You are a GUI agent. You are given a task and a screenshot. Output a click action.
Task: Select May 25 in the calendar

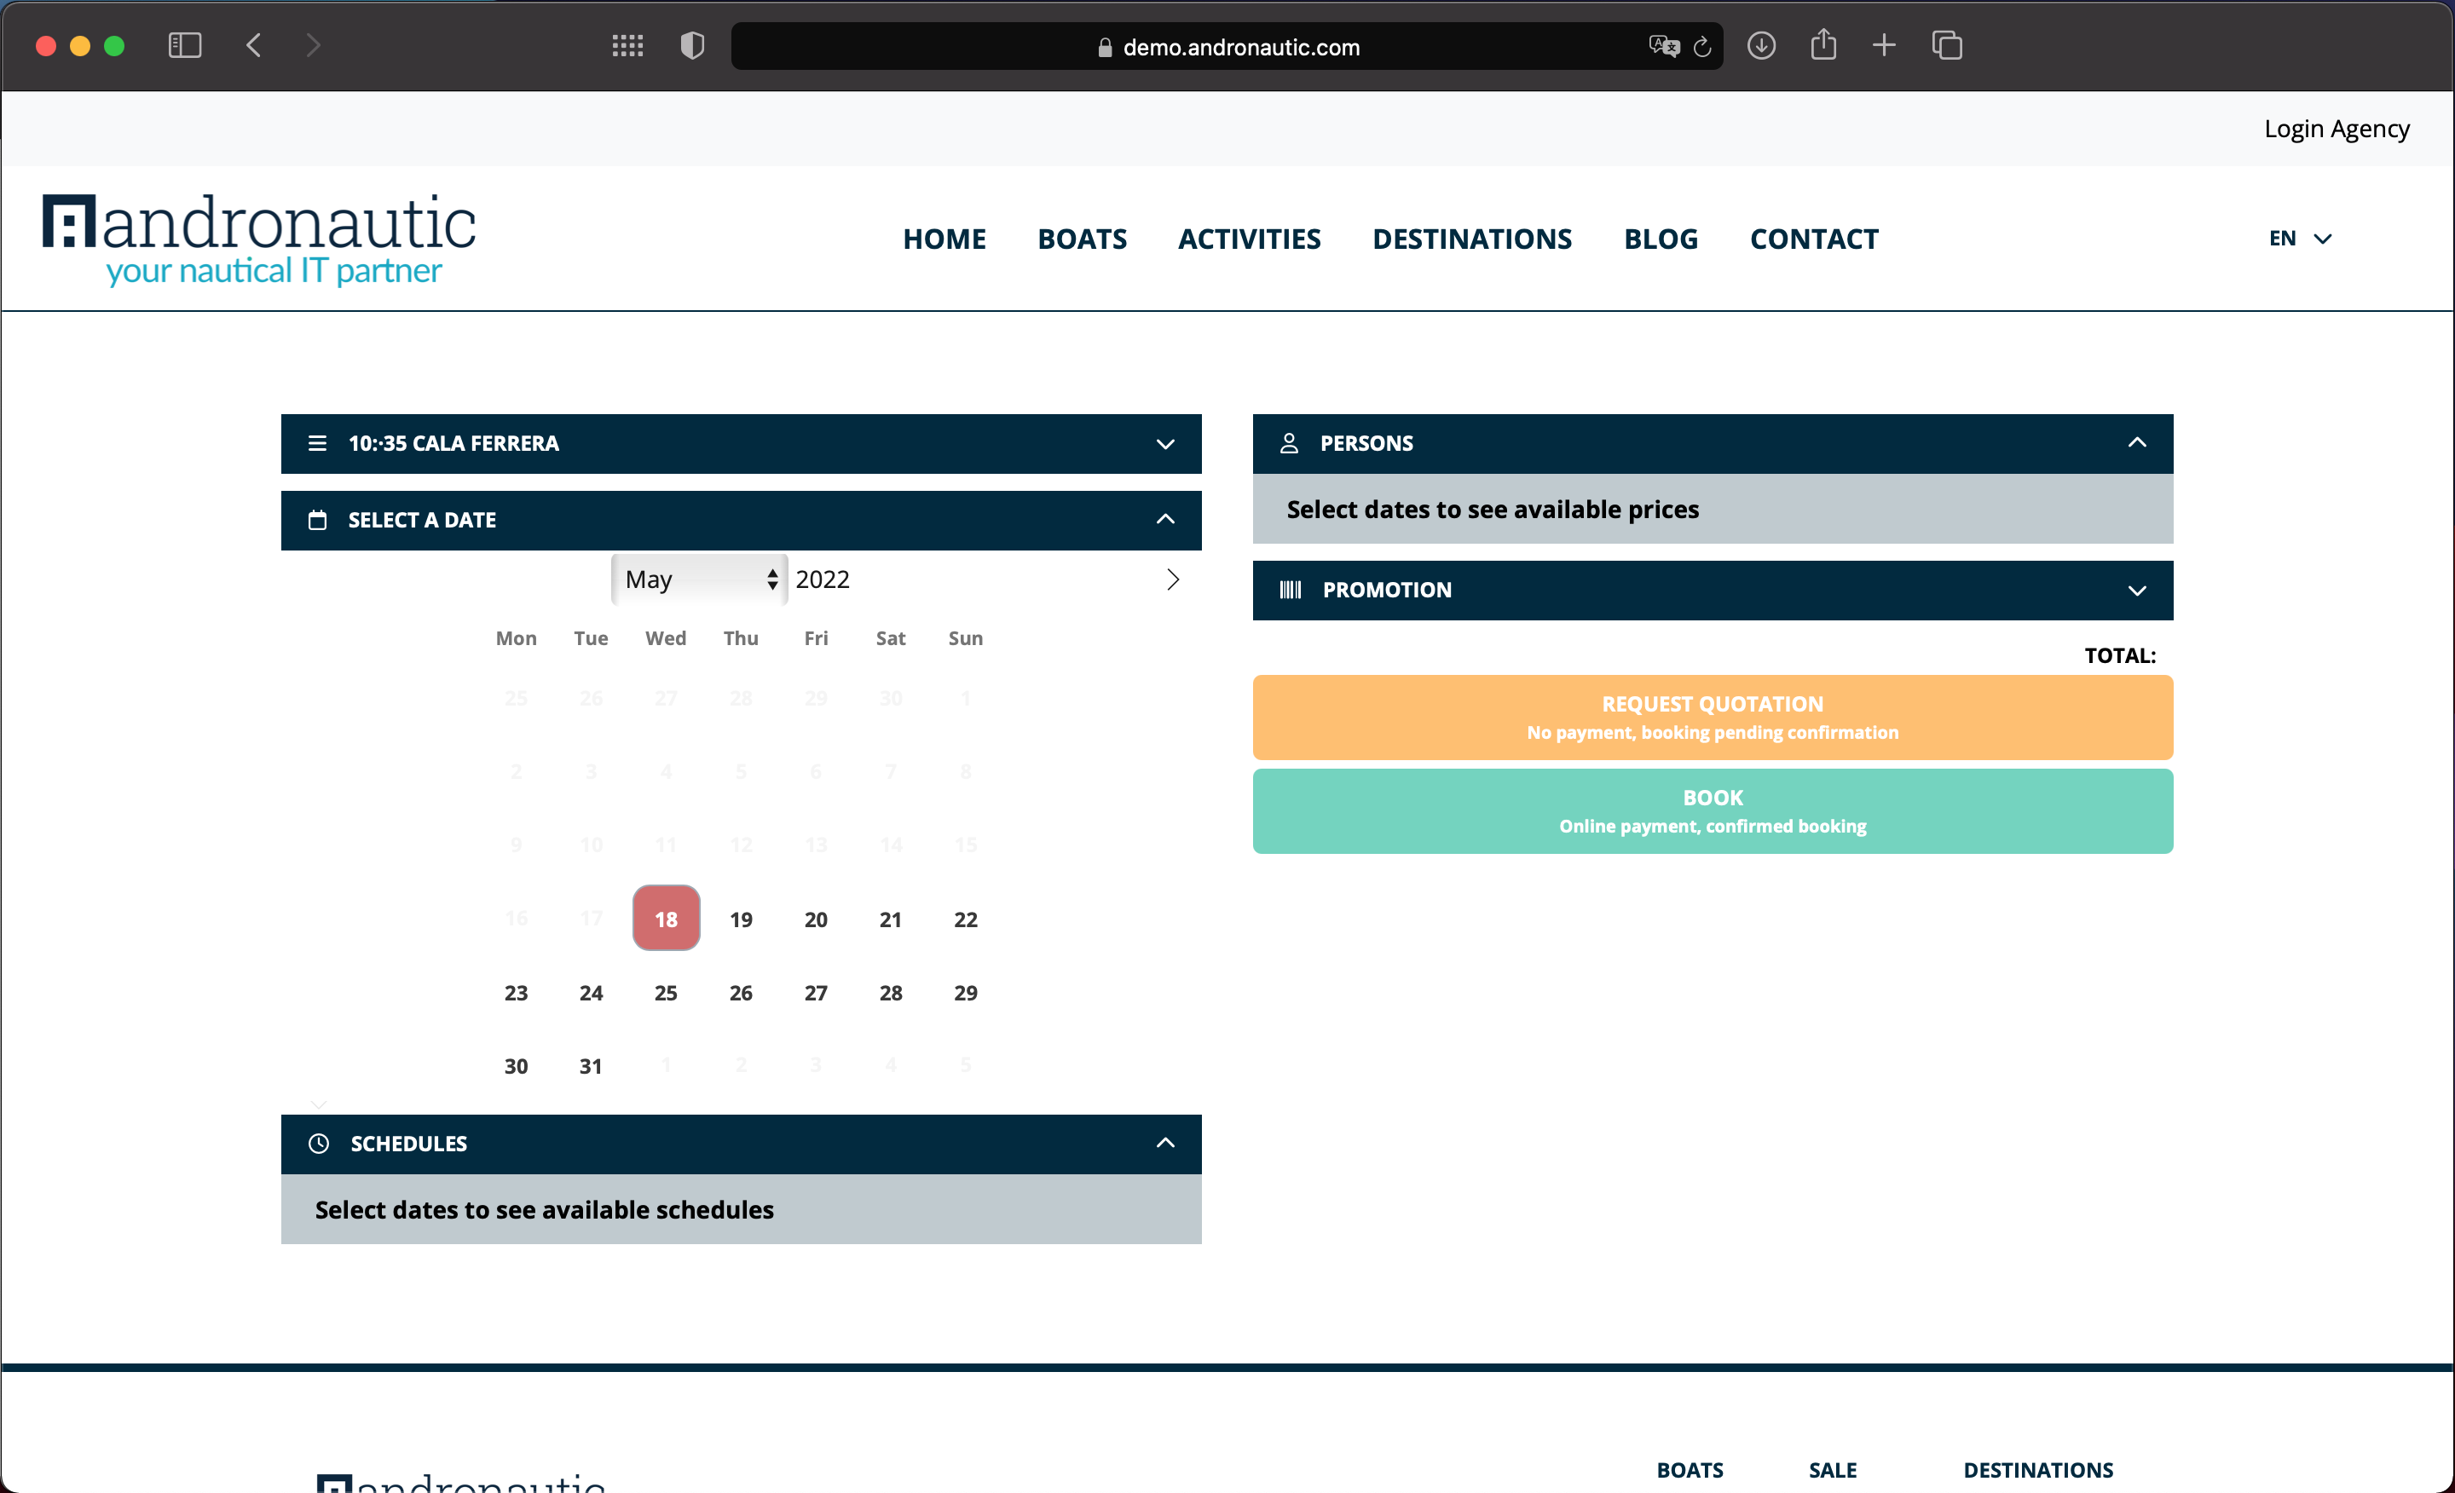click(x=666, y=993)
